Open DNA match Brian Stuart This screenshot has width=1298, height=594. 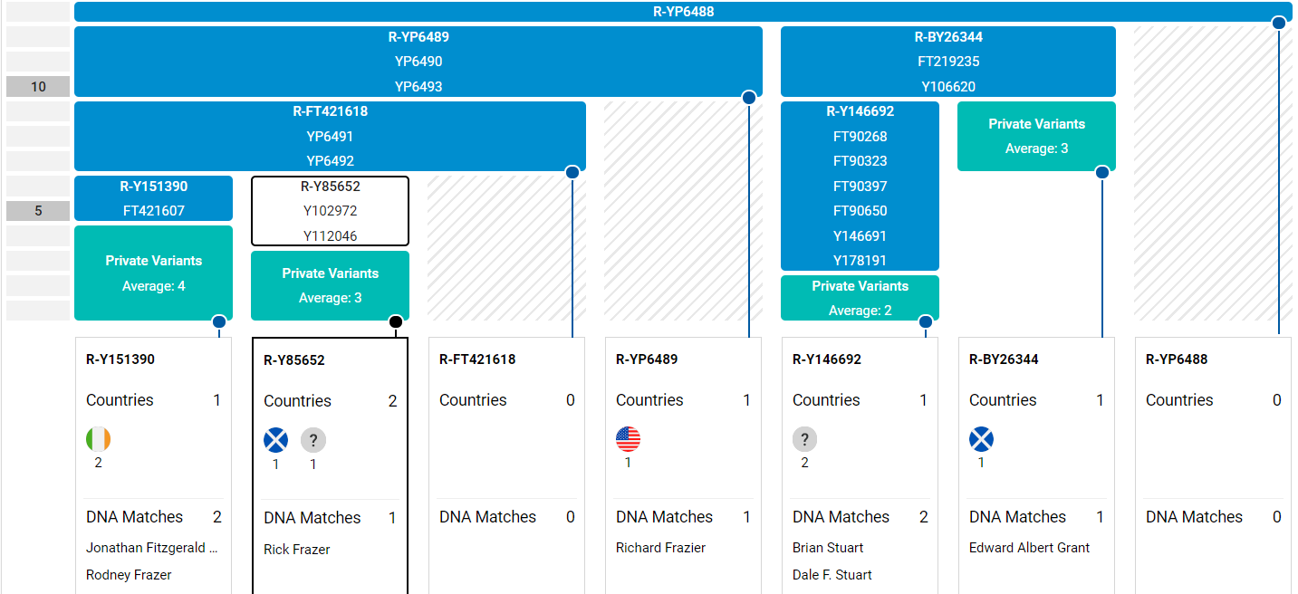828,548
